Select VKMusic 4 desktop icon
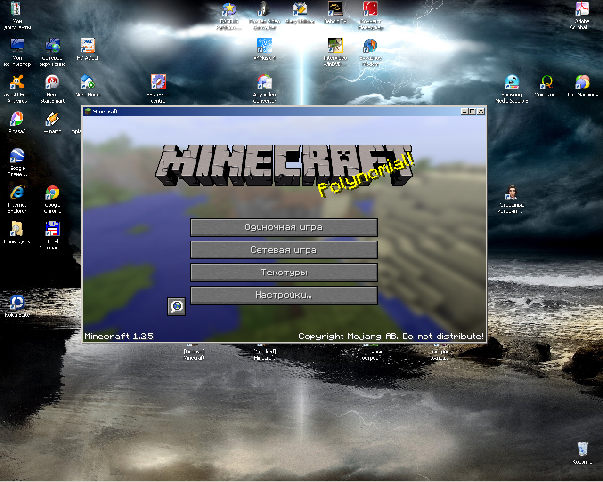Screen dimensions: 603x482 (x=264, y=49)
